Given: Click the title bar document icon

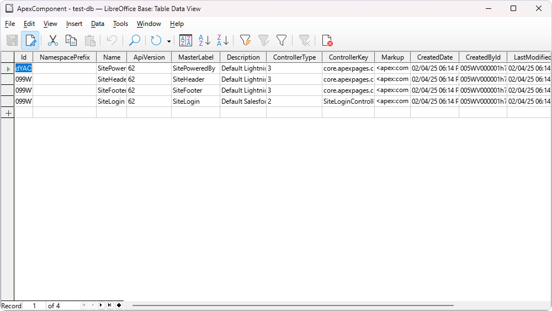Looking at the screenshot, I should [x=9, y=8].
